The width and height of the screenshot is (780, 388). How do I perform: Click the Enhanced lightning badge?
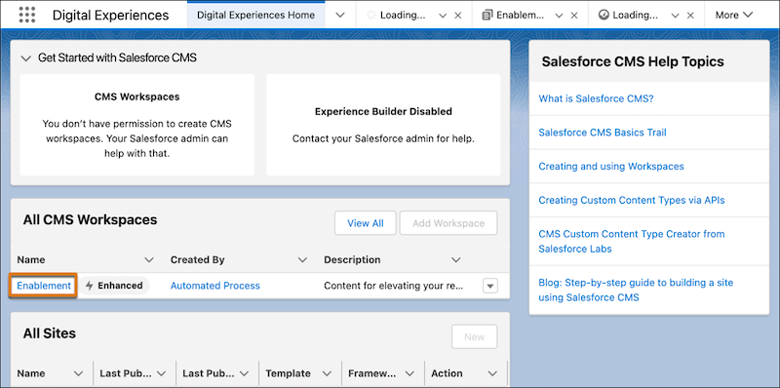(x=114, y=286)
